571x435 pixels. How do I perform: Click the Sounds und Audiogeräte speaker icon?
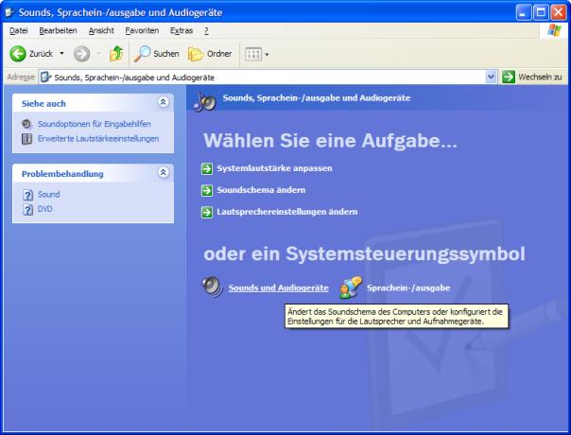coord(213,287)
